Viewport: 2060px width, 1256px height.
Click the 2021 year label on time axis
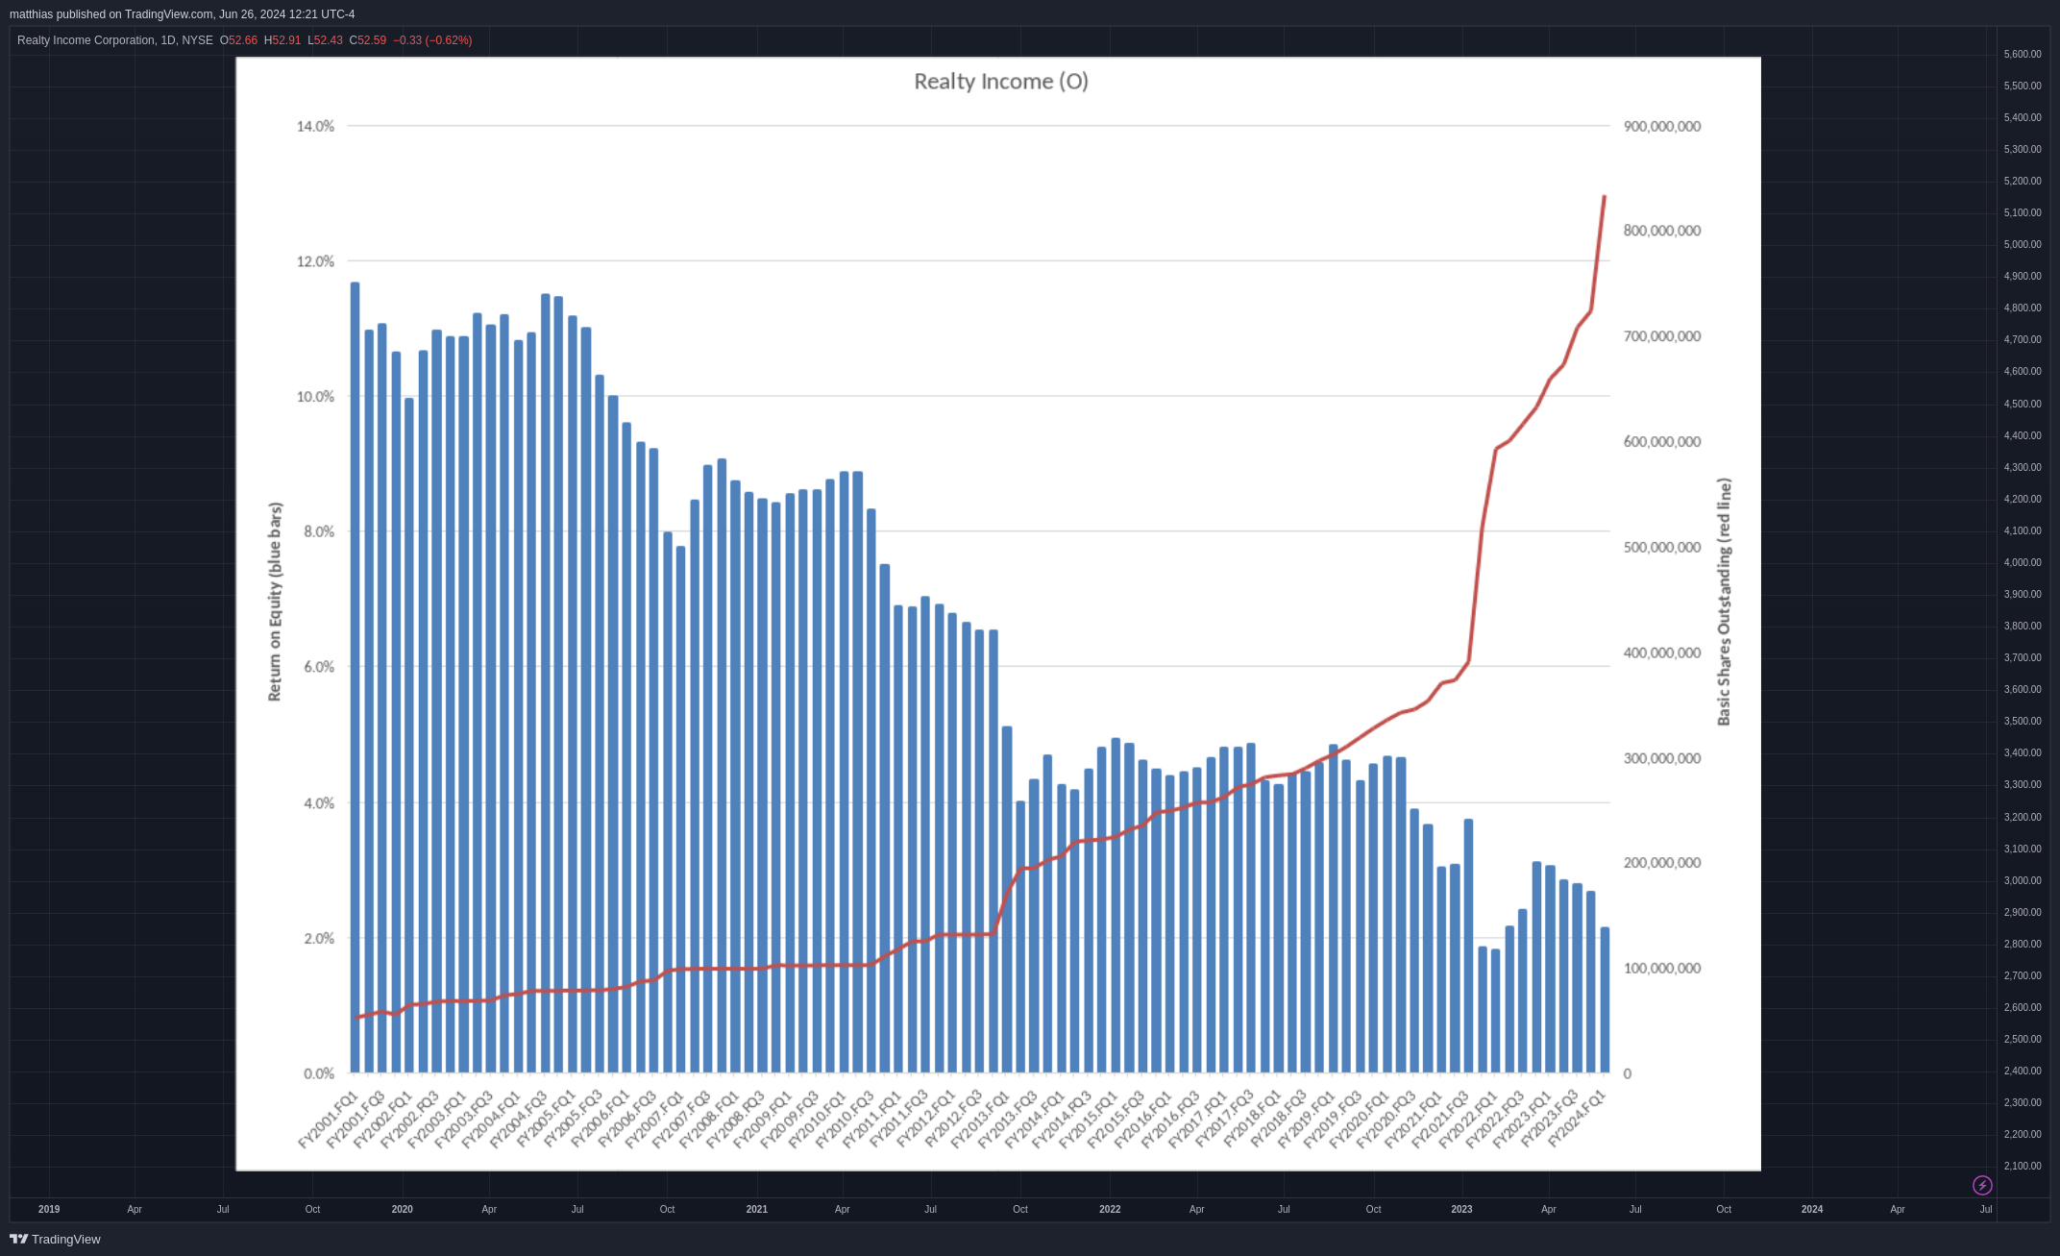point(757,1209)
